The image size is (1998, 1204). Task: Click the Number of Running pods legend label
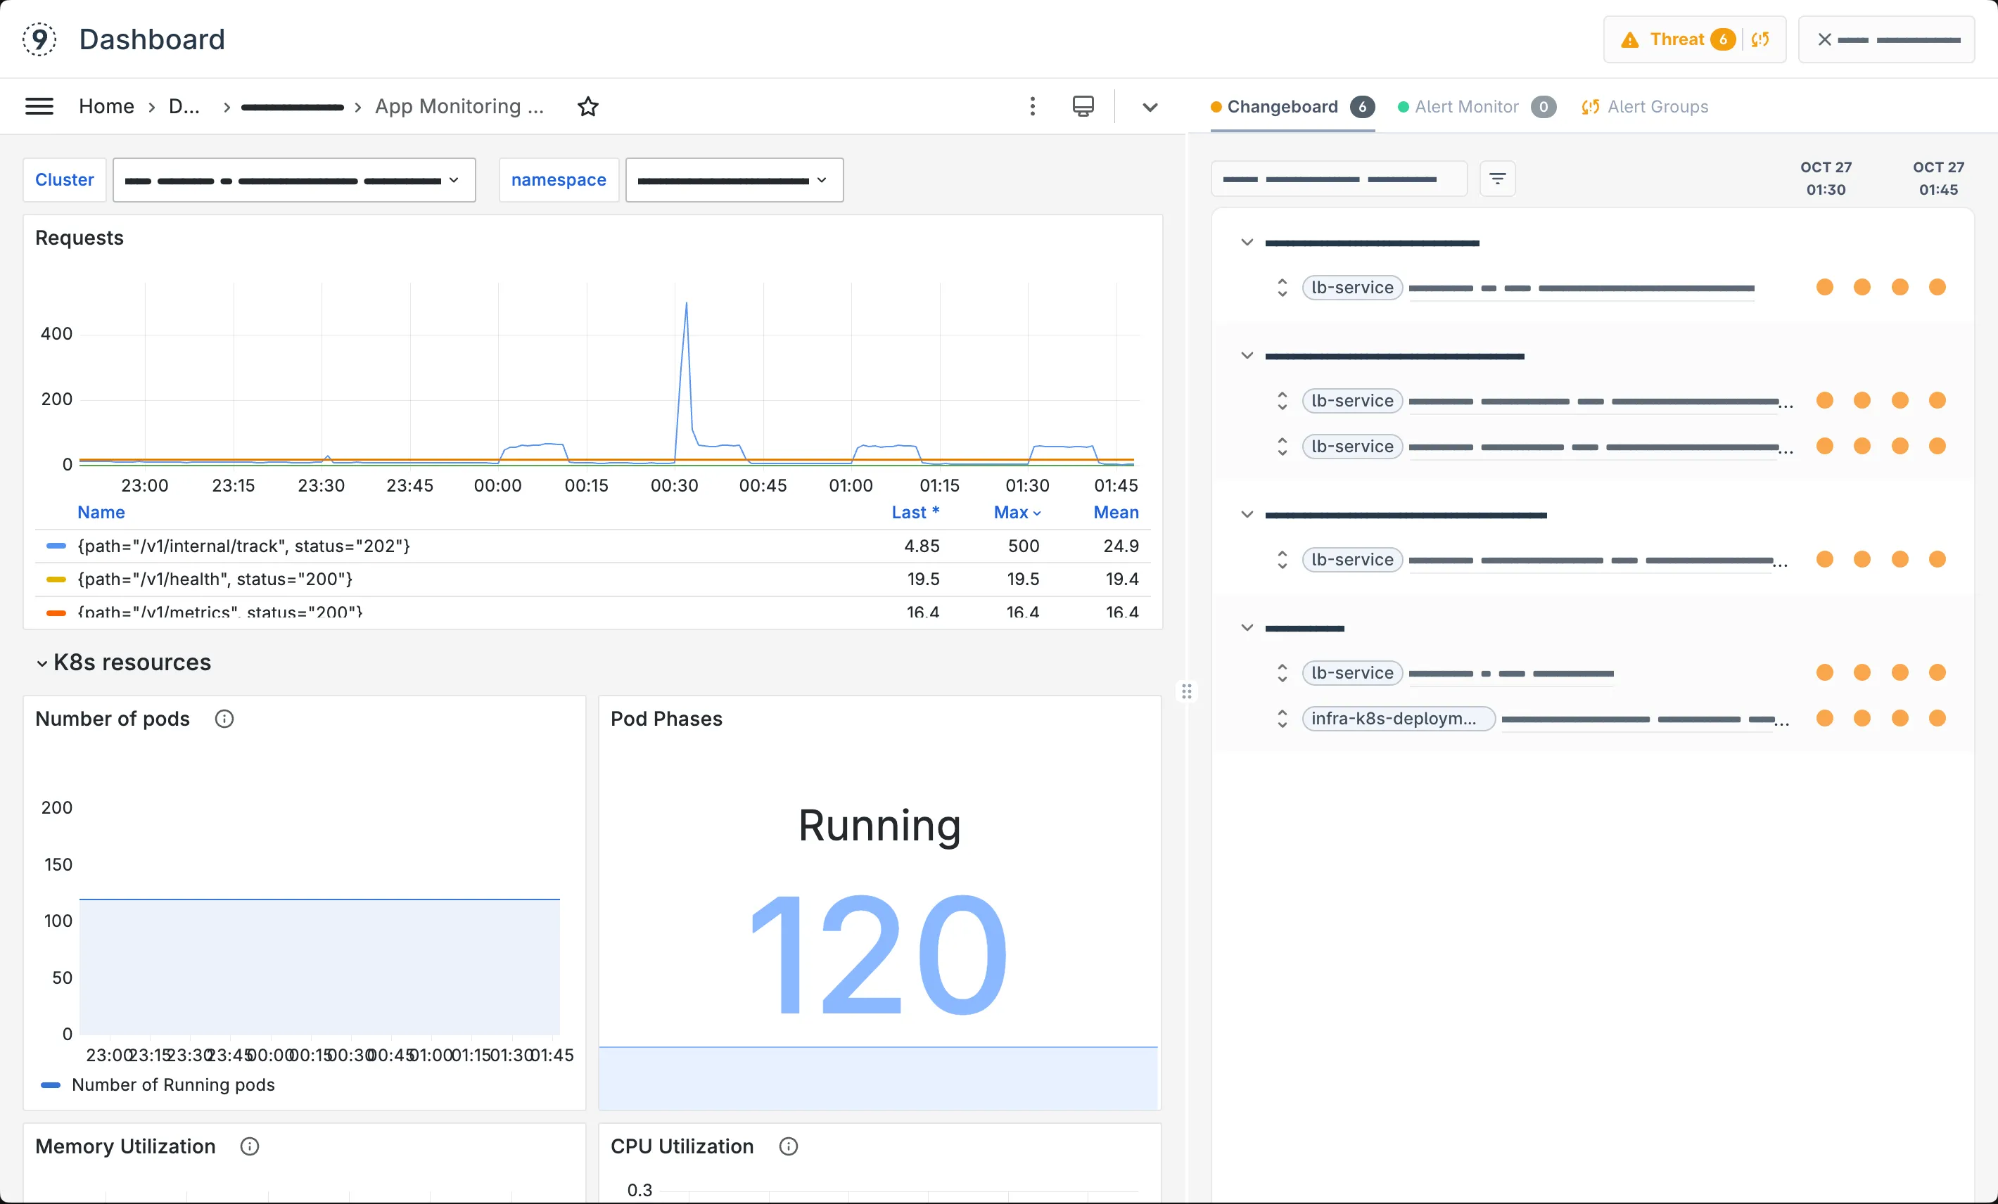(x=173, y=1085)
